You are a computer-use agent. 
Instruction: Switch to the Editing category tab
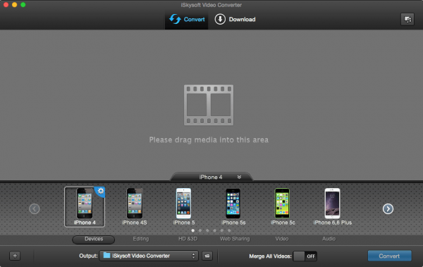141,239
